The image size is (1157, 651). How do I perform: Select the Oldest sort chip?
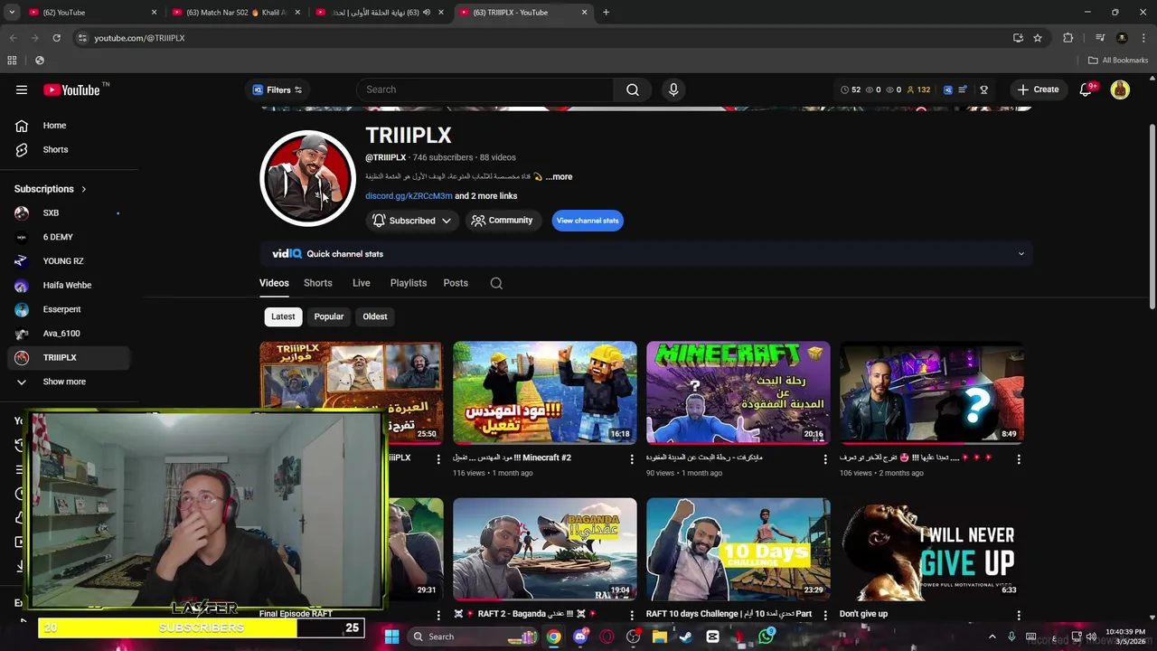[375, 316]
